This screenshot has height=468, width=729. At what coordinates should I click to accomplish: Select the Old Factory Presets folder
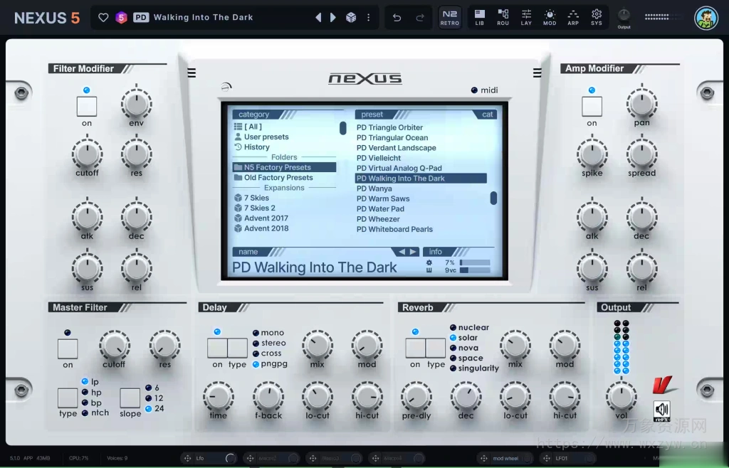pyautogui.click(x=278, y=178)
